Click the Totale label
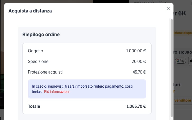This screenshot has width=192, height=120. click(x=34, y=106)
